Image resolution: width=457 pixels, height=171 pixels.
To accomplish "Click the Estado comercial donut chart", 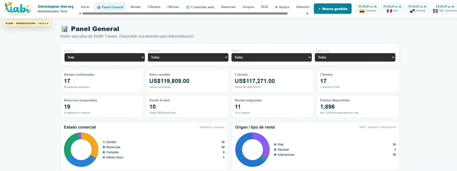I will tap(81, 149).
